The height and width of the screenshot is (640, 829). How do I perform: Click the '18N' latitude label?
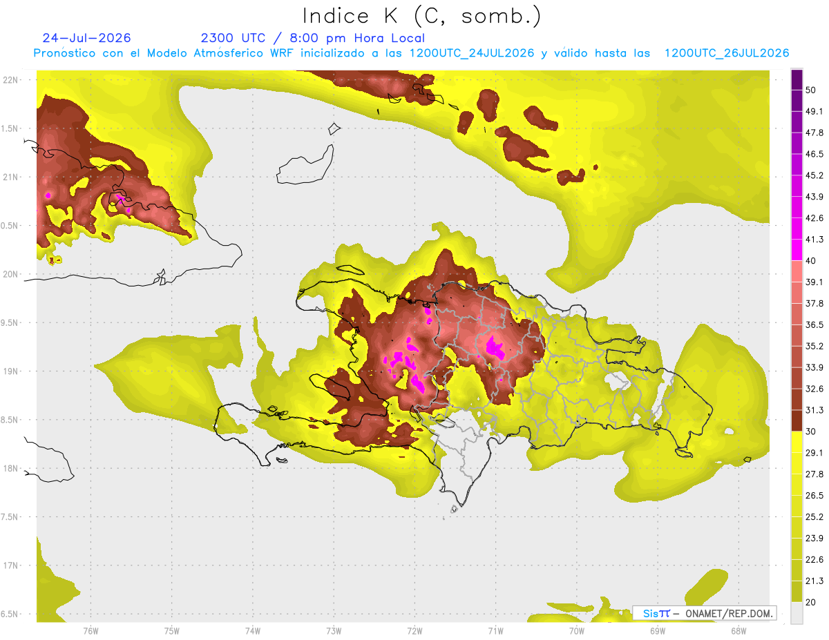[10, 468]
